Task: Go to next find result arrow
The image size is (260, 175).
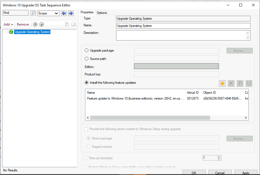Action: (71, 13)
